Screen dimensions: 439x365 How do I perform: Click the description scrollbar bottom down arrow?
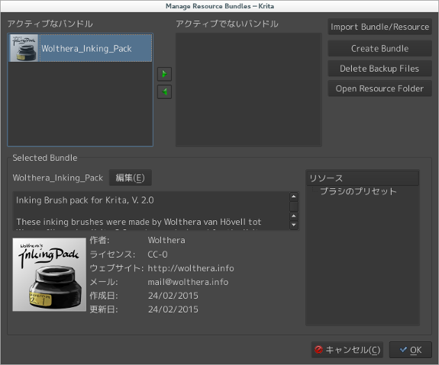coord(294,225)
